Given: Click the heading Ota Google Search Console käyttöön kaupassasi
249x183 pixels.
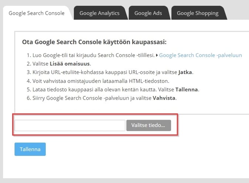Looking at the screenshot, I should (x=94, y=42).
